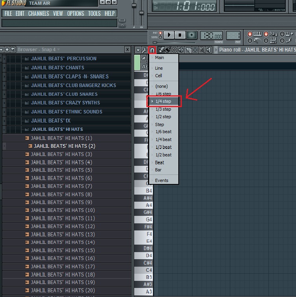Toggle the step editing LED indicator
The image size is (296, 297).
click(x=282, y=41)
